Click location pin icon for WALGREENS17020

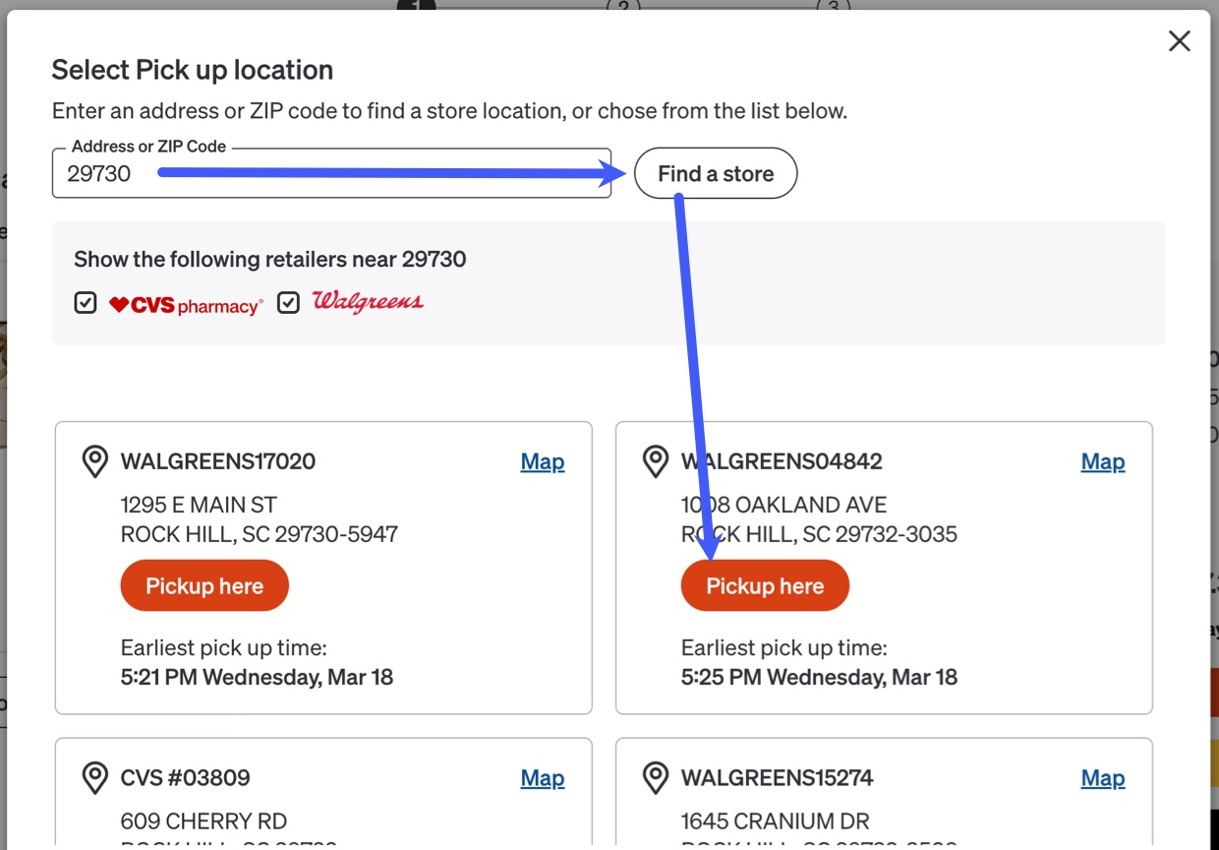pyautogui.click(x=94, y=461)
